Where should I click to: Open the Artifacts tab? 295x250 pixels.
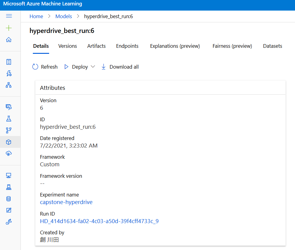point(96,46)
